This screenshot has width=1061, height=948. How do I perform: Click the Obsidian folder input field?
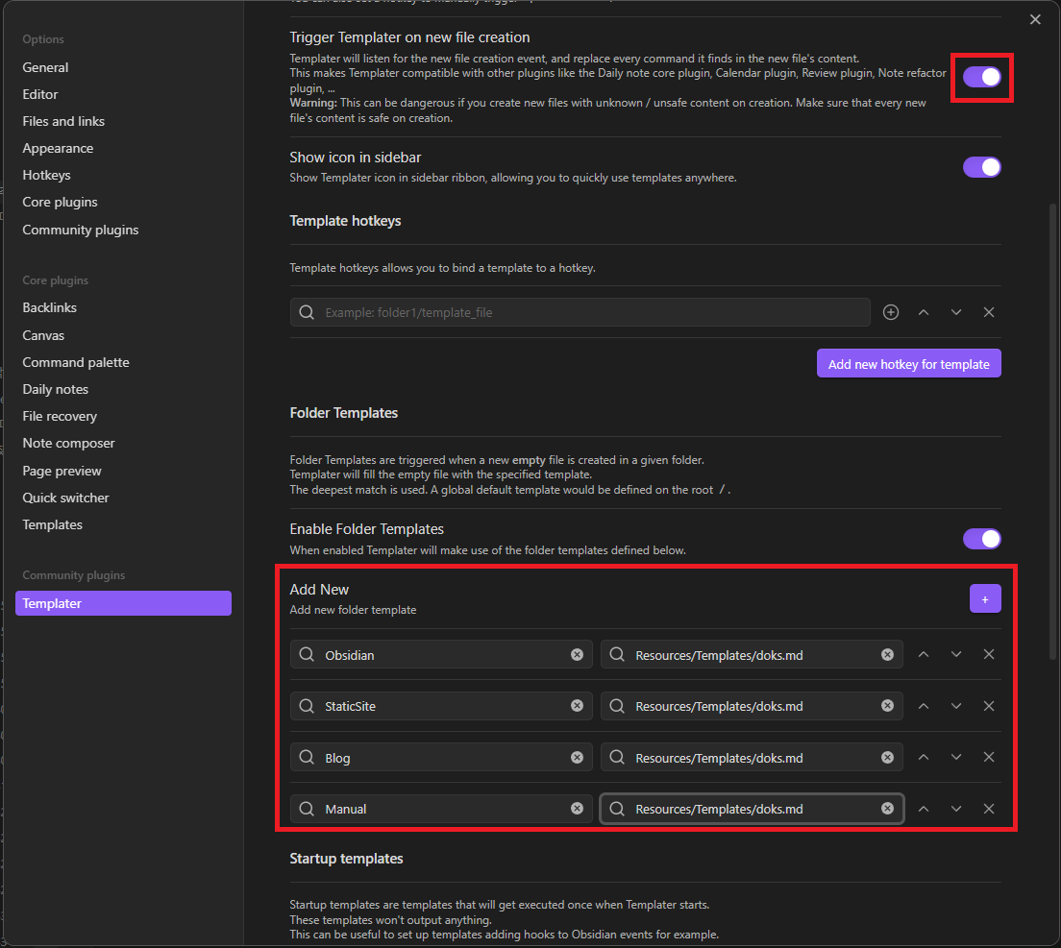(x=441, y=654)
